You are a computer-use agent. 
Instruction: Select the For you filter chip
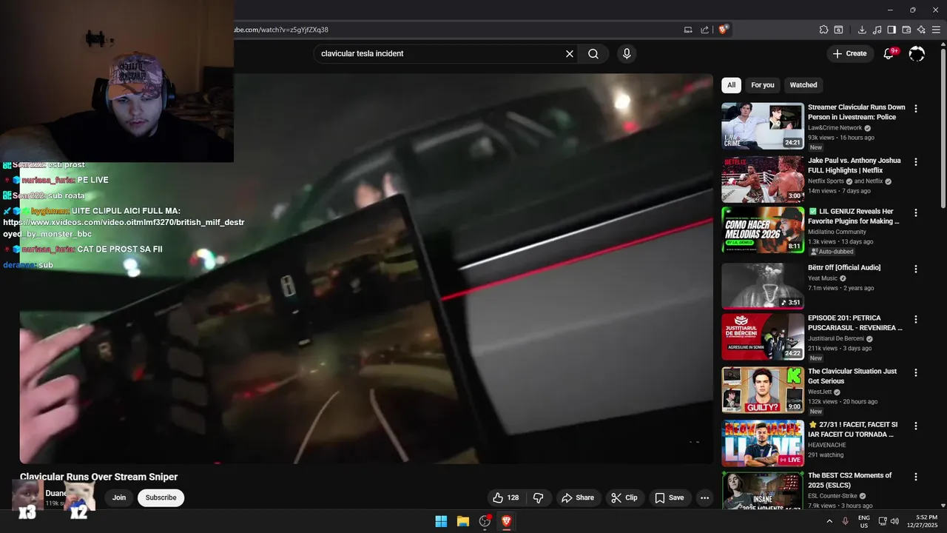tap(763, 85)
